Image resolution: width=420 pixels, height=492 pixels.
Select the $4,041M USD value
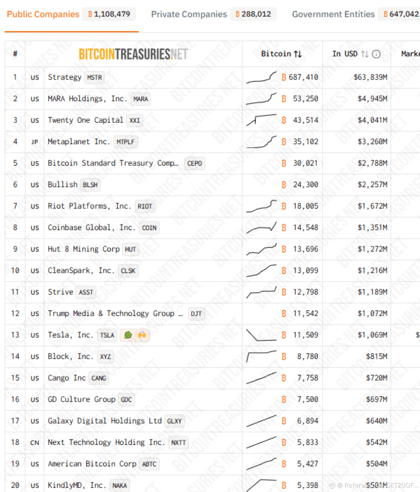(372, 120)
